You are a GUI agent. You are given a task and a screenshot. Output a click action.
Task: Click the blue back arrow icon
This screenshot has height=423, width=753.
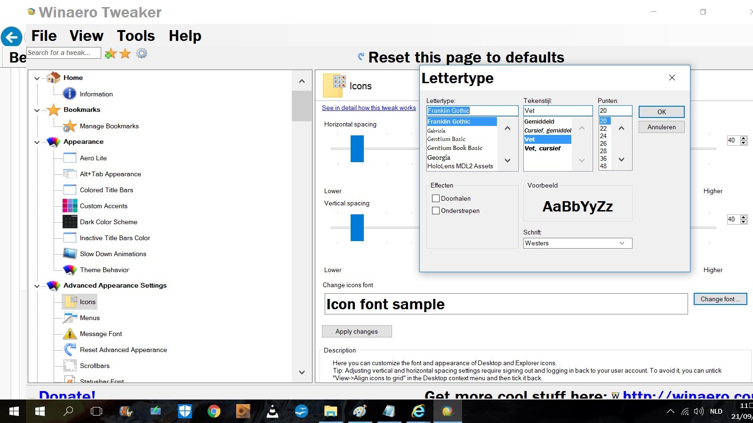pyautogui.click(x=11, y=37)
